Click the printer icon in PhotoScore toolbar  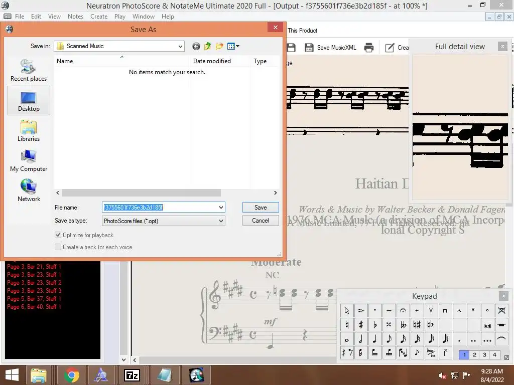369,48
